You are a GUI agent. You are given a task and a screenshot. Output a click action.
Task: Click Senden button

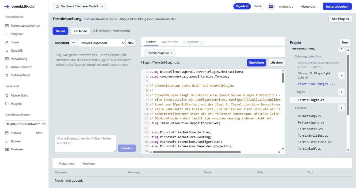click(127, 148)
